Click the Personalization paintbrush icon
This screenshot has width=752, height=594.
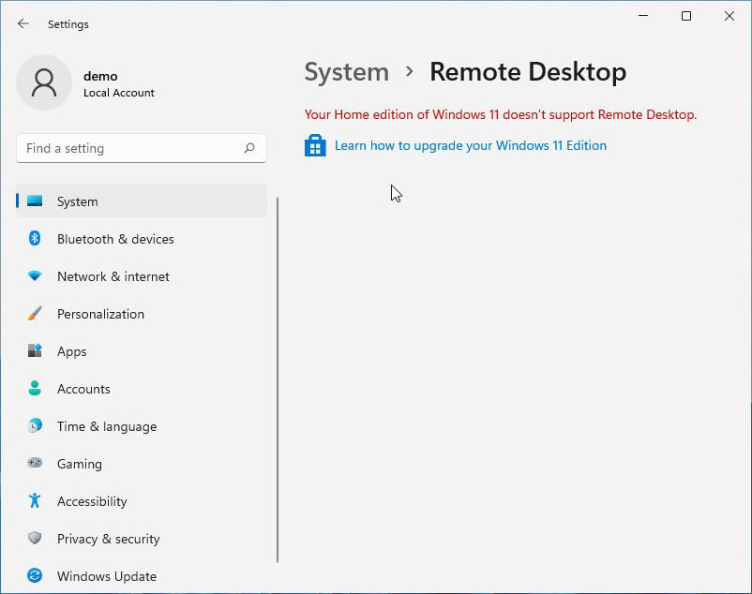35,314
